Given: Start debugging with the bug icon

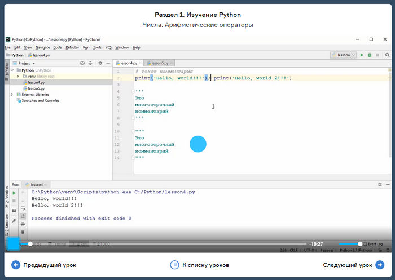Looking at the screenshot, I should click(370, 55).
